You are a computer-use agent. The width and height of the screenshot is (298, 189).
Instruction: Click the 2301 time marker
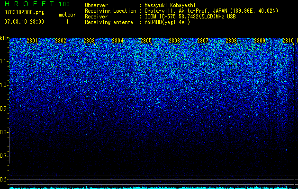(x=32, y=41)
